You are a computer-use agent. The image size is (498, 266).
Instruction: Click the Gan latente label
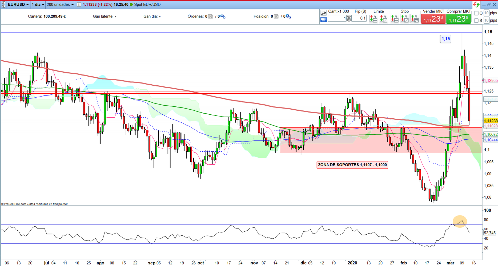click(x=103, y=16)
